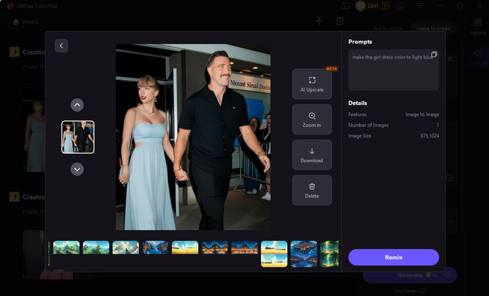
Task: Select the first thumbnail in the bottom strip
Action: coord(66,248)
